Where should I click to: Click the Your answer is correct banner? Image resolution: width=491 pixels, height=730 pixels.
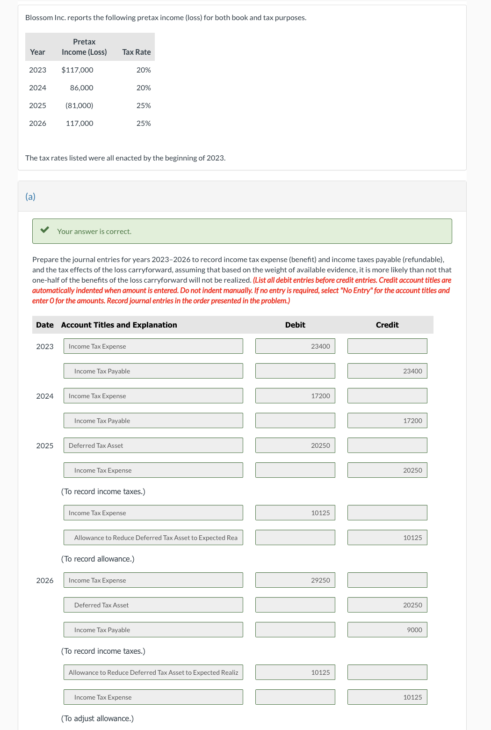[x=242, y=231]
